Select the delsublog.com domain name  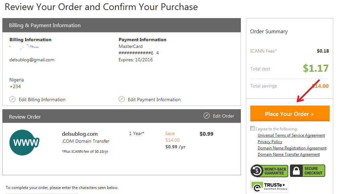[x=80, y=134]
